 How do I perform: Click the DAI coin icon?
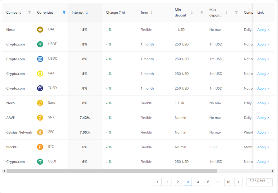point(40,29)
